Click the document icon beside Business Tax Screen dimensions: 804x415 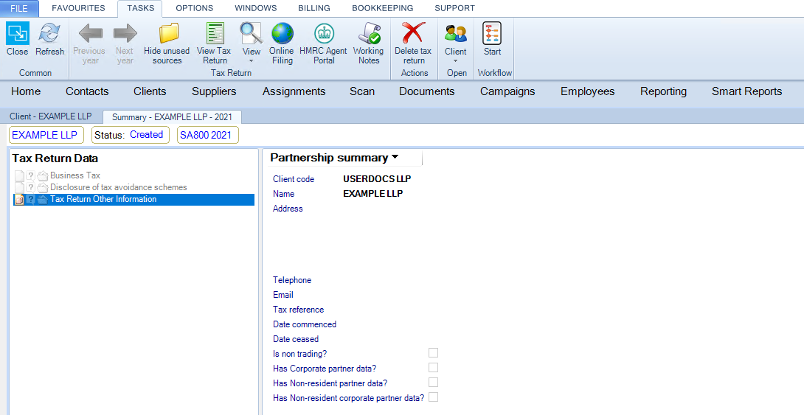[19, 175]
